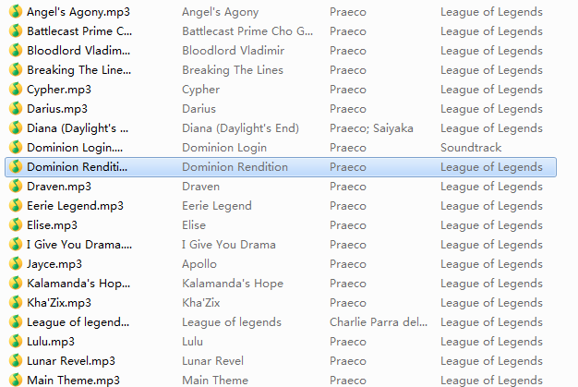Click the Soundtrack album entry
This screenshot has height=387, width=578.
pos(471,148)
